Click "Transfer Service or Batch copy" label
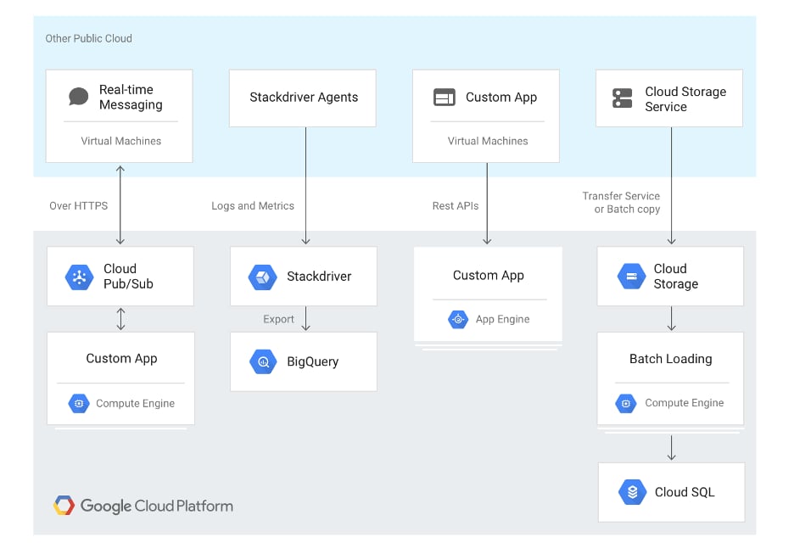This screenshot has height=543, width=794. pos(621,203)
